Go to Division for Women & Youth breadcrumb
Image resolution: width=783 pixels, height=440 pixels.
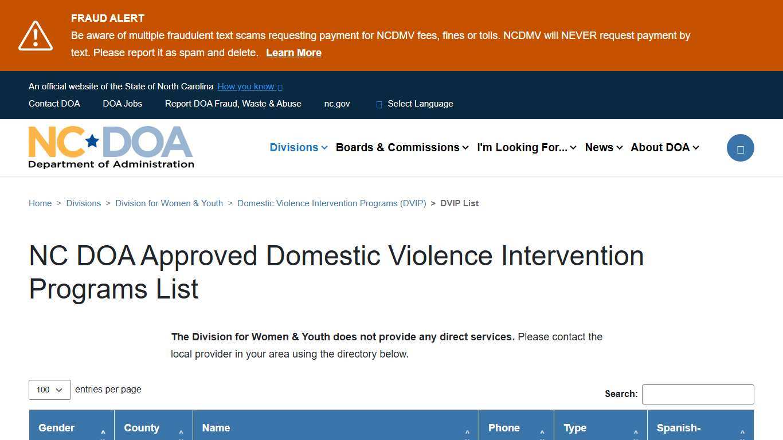click(169, 203)
